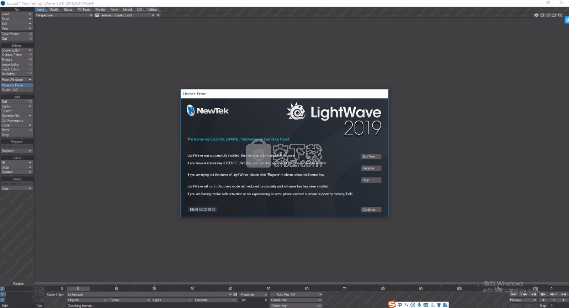Viewport: 569px width, 308px height.
Task: Step back one frame
Action: pyautogui.click(x=533, y=294)
